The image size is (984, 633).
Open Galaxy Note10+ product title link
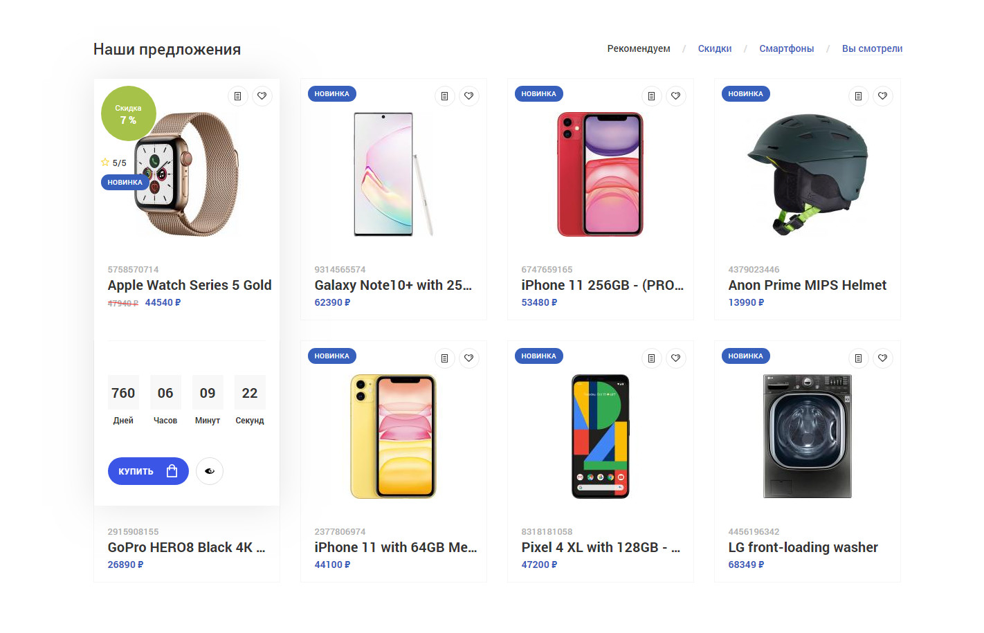(392, 285)
